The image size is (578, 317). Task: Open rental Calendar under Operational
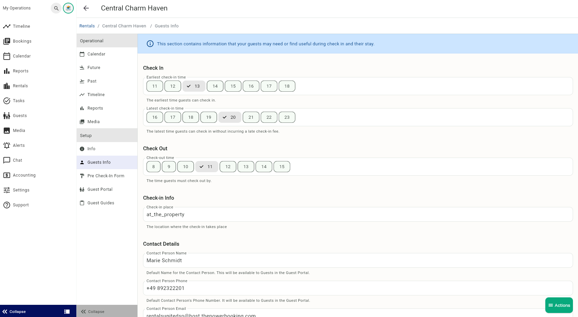pos(107,54)
